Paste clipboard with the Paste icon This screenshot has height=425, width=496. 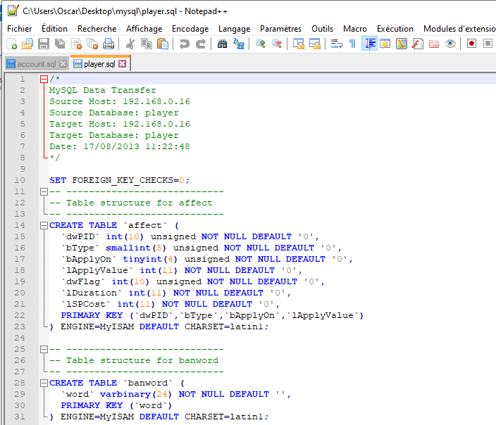163,44
